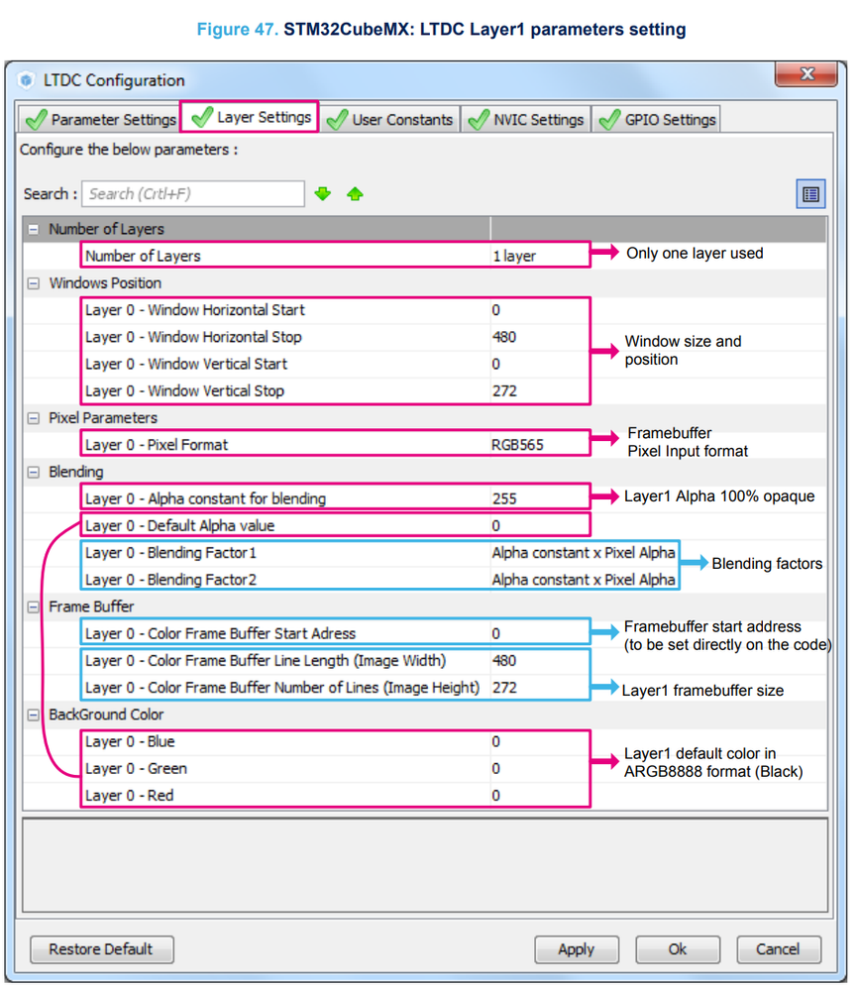Close the LTDC Configuration window
This screenshot has width=859, height=990.
point(805,74)
